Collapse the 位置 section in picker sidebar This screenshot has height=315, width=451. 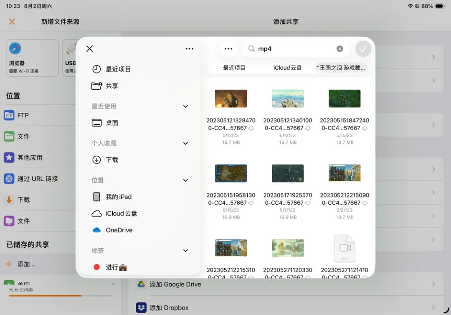[185, 180]
